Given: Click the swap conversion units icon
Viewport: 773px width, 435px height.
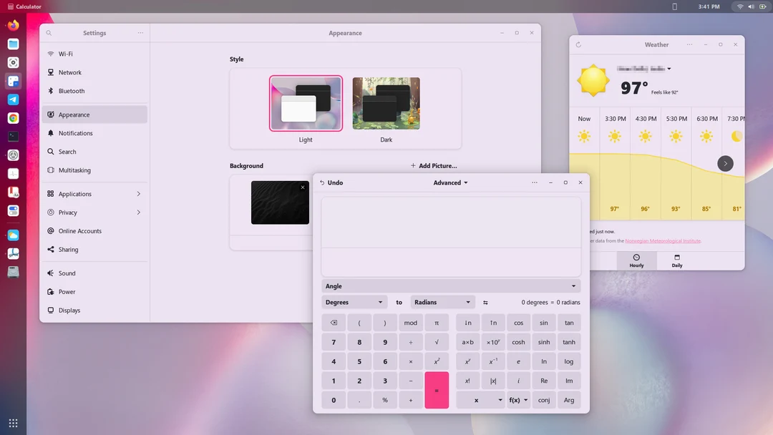Looking at the screenshot, I should tap(485, 302).
